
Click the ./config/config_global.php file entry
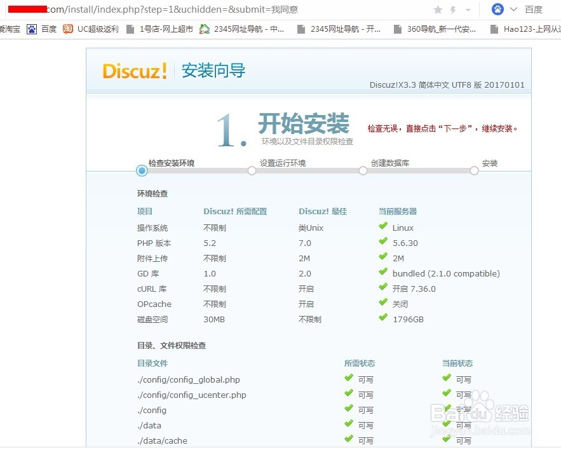click(x=189, y=380)
